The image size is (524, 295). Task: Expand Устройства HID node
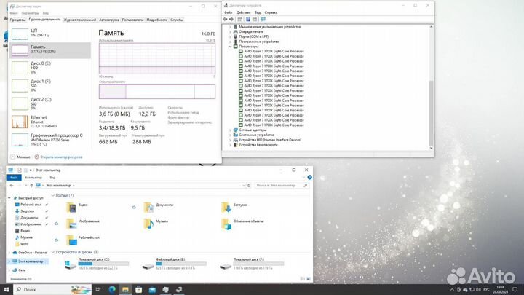coord(231,140)
